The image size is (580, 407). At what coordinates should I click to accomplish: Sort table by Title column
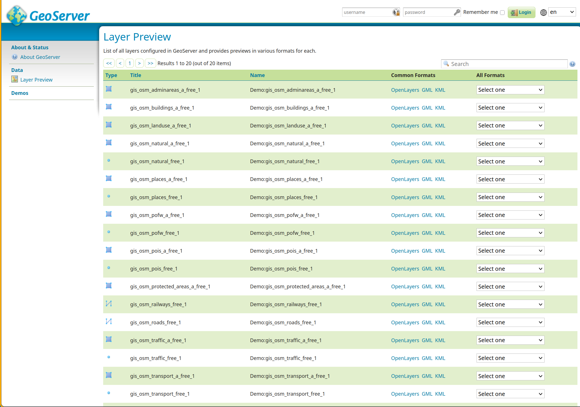(x=136, y=75)
